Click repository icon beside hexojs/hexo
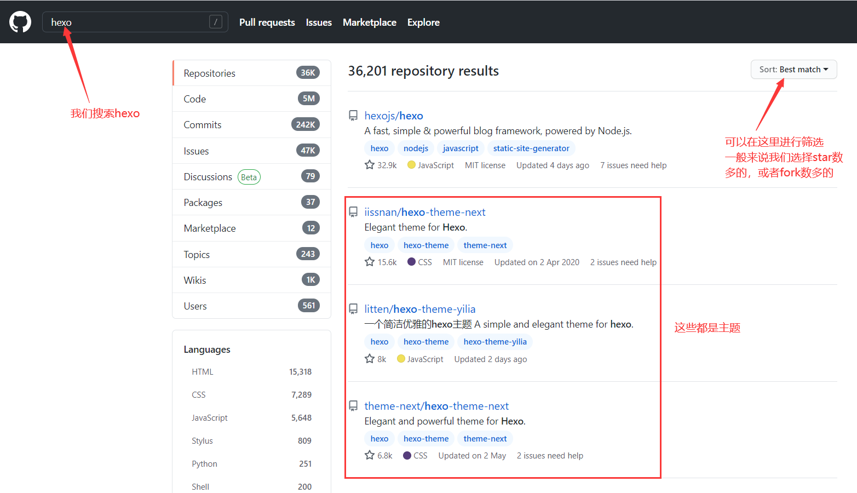 354,116
